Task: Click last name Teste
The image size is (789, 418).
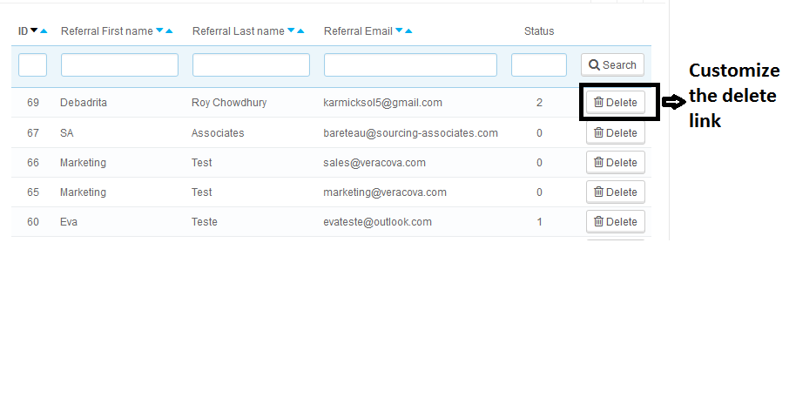Action: pos(205,222)
